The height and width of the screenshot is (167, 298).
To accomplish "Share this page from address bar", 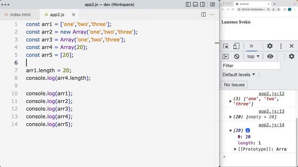I will (273, 9).
